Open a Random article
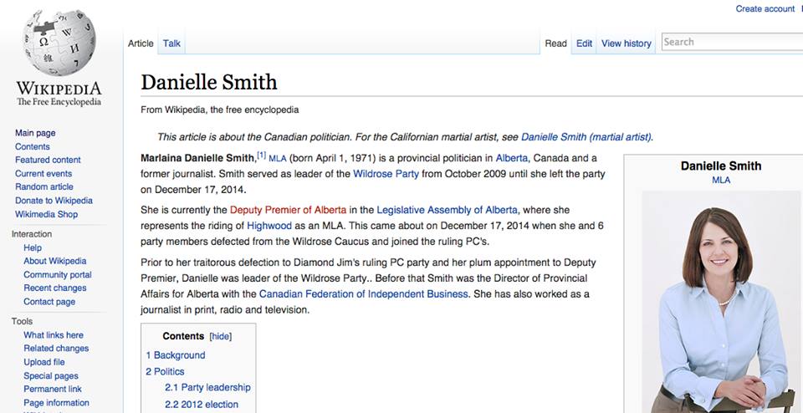The height and width of the screenshot is (413, 803). click(44, 186)
